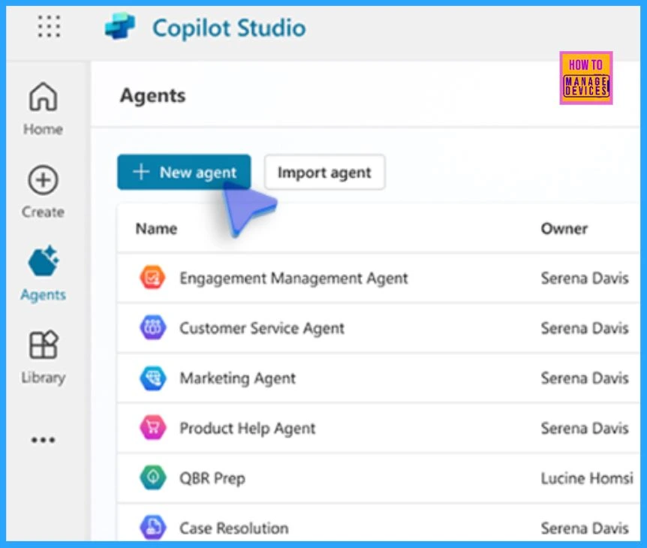This screenshot has height=548, width=647.
Task: Click owner Serena Davis for Case Resolution
Action: 585,528
